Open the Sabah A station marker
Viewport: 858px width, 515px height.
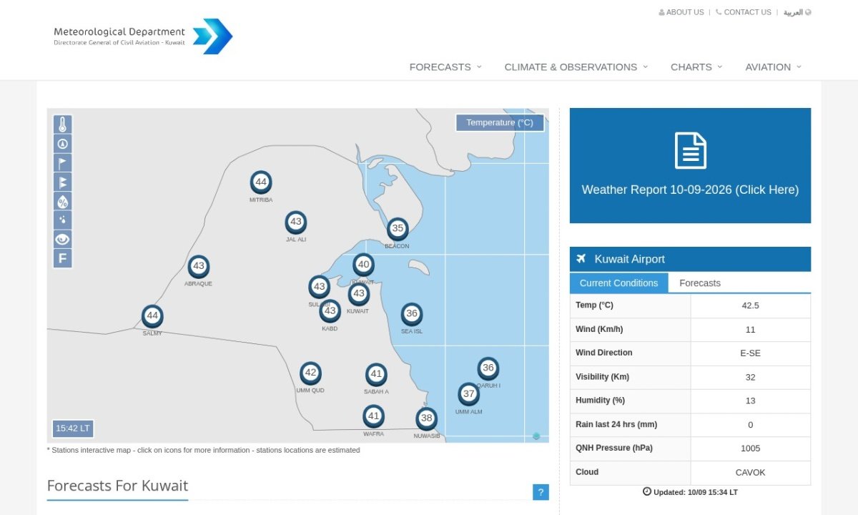376,374
